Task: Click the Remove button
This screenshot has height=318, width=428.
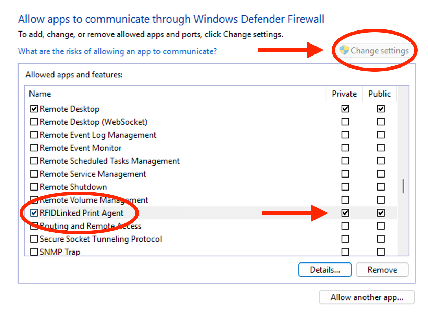Action: pos(382,270)
